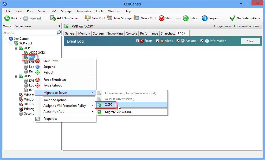
Task: Switch to the Performance tab
Action: (149, 34)
